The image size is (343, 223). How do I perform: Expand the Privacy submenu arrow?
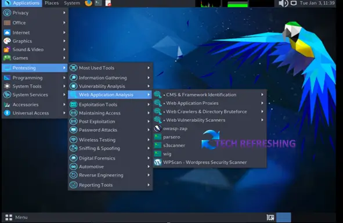click(64, 13)
